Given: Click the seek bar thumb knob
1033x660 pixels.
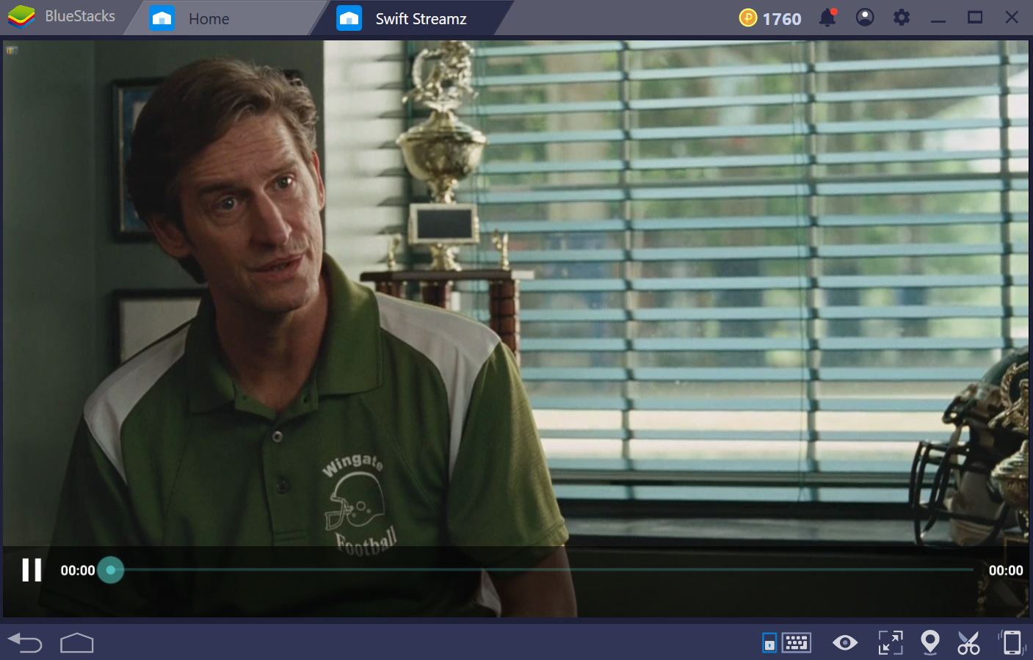Looking at the screenshot, I should pyautogui.click(x=111, y=570).
